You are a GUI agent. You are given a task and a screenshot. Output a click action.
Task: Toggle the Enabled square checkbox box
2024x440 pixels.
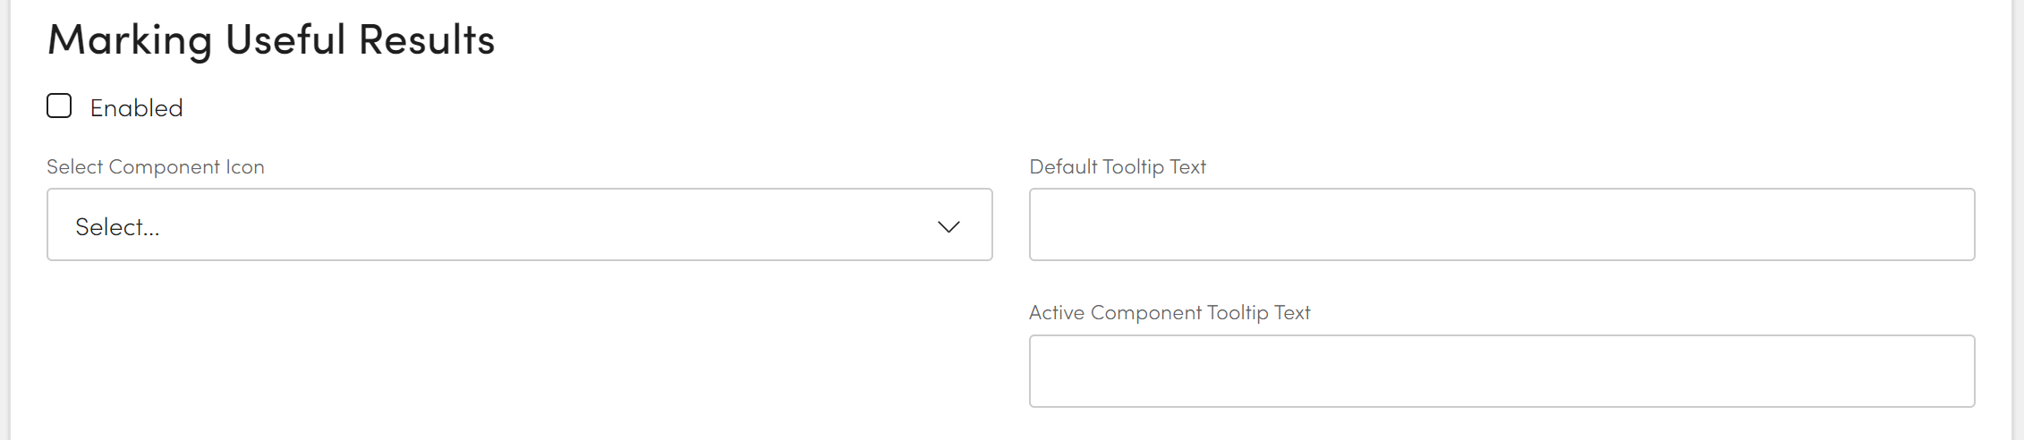59,106
